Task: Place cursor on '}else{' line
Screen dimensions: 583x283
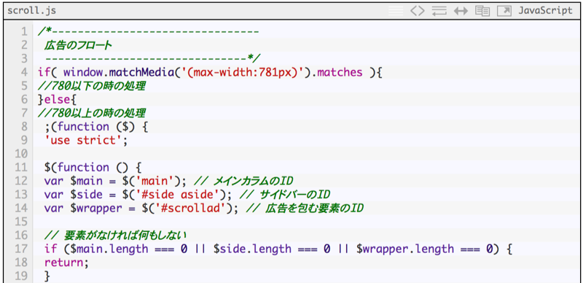Action: point(57,99)
